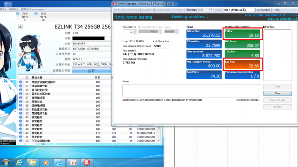Screen dimensions: 298x167
Task: Open IOmeter menu in Anvil's toolbar
Action: pos(147,10)
